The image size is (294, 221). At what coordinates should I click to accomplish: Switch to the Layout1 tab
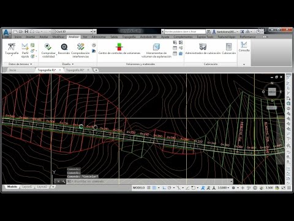(x=27, y=187)
